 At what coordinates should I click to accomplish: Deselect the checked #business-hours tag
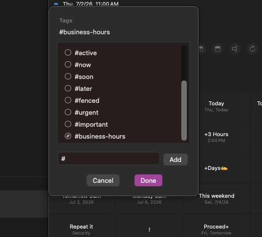68,136
